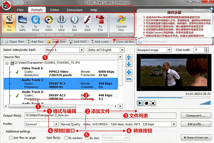Toggle the Video Track 1 checkmark
Image resolution: width=214 pixels, height=143 pixels.
(x=17, y=72)
